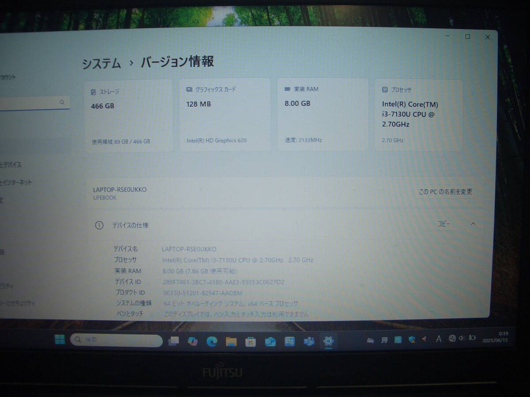Open File Explorer from taskbar
Image resolution: width=530 pixels, height=397 pixels.
pos(231,341)
